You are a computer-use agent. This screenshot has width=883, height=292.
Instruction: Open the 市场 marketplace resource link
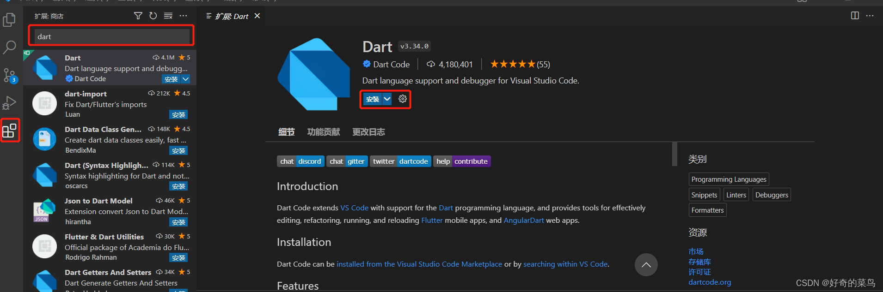[696, 251]
